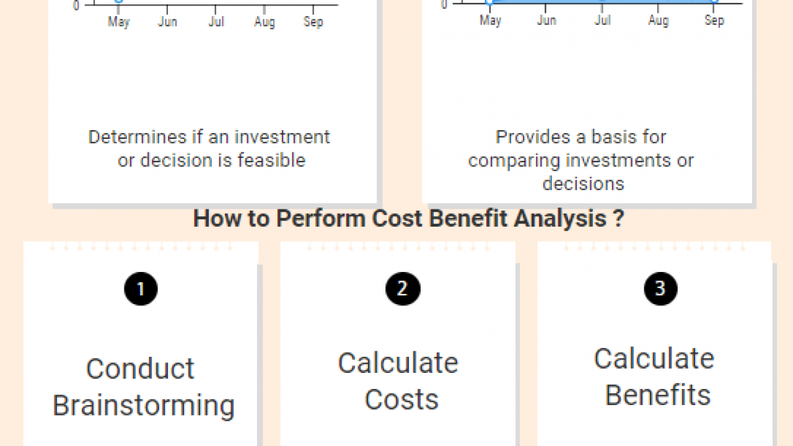Image resolution: width=793 pixels, height=446 pixels.
Task: Click the Aug label on right chart axis
Action: (658, 20)
